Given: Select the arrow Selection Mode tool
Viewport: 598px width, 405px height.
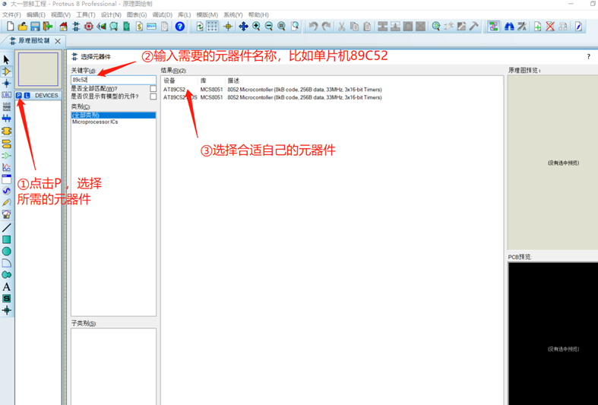Looking at the screenshot, I should 7,59.
